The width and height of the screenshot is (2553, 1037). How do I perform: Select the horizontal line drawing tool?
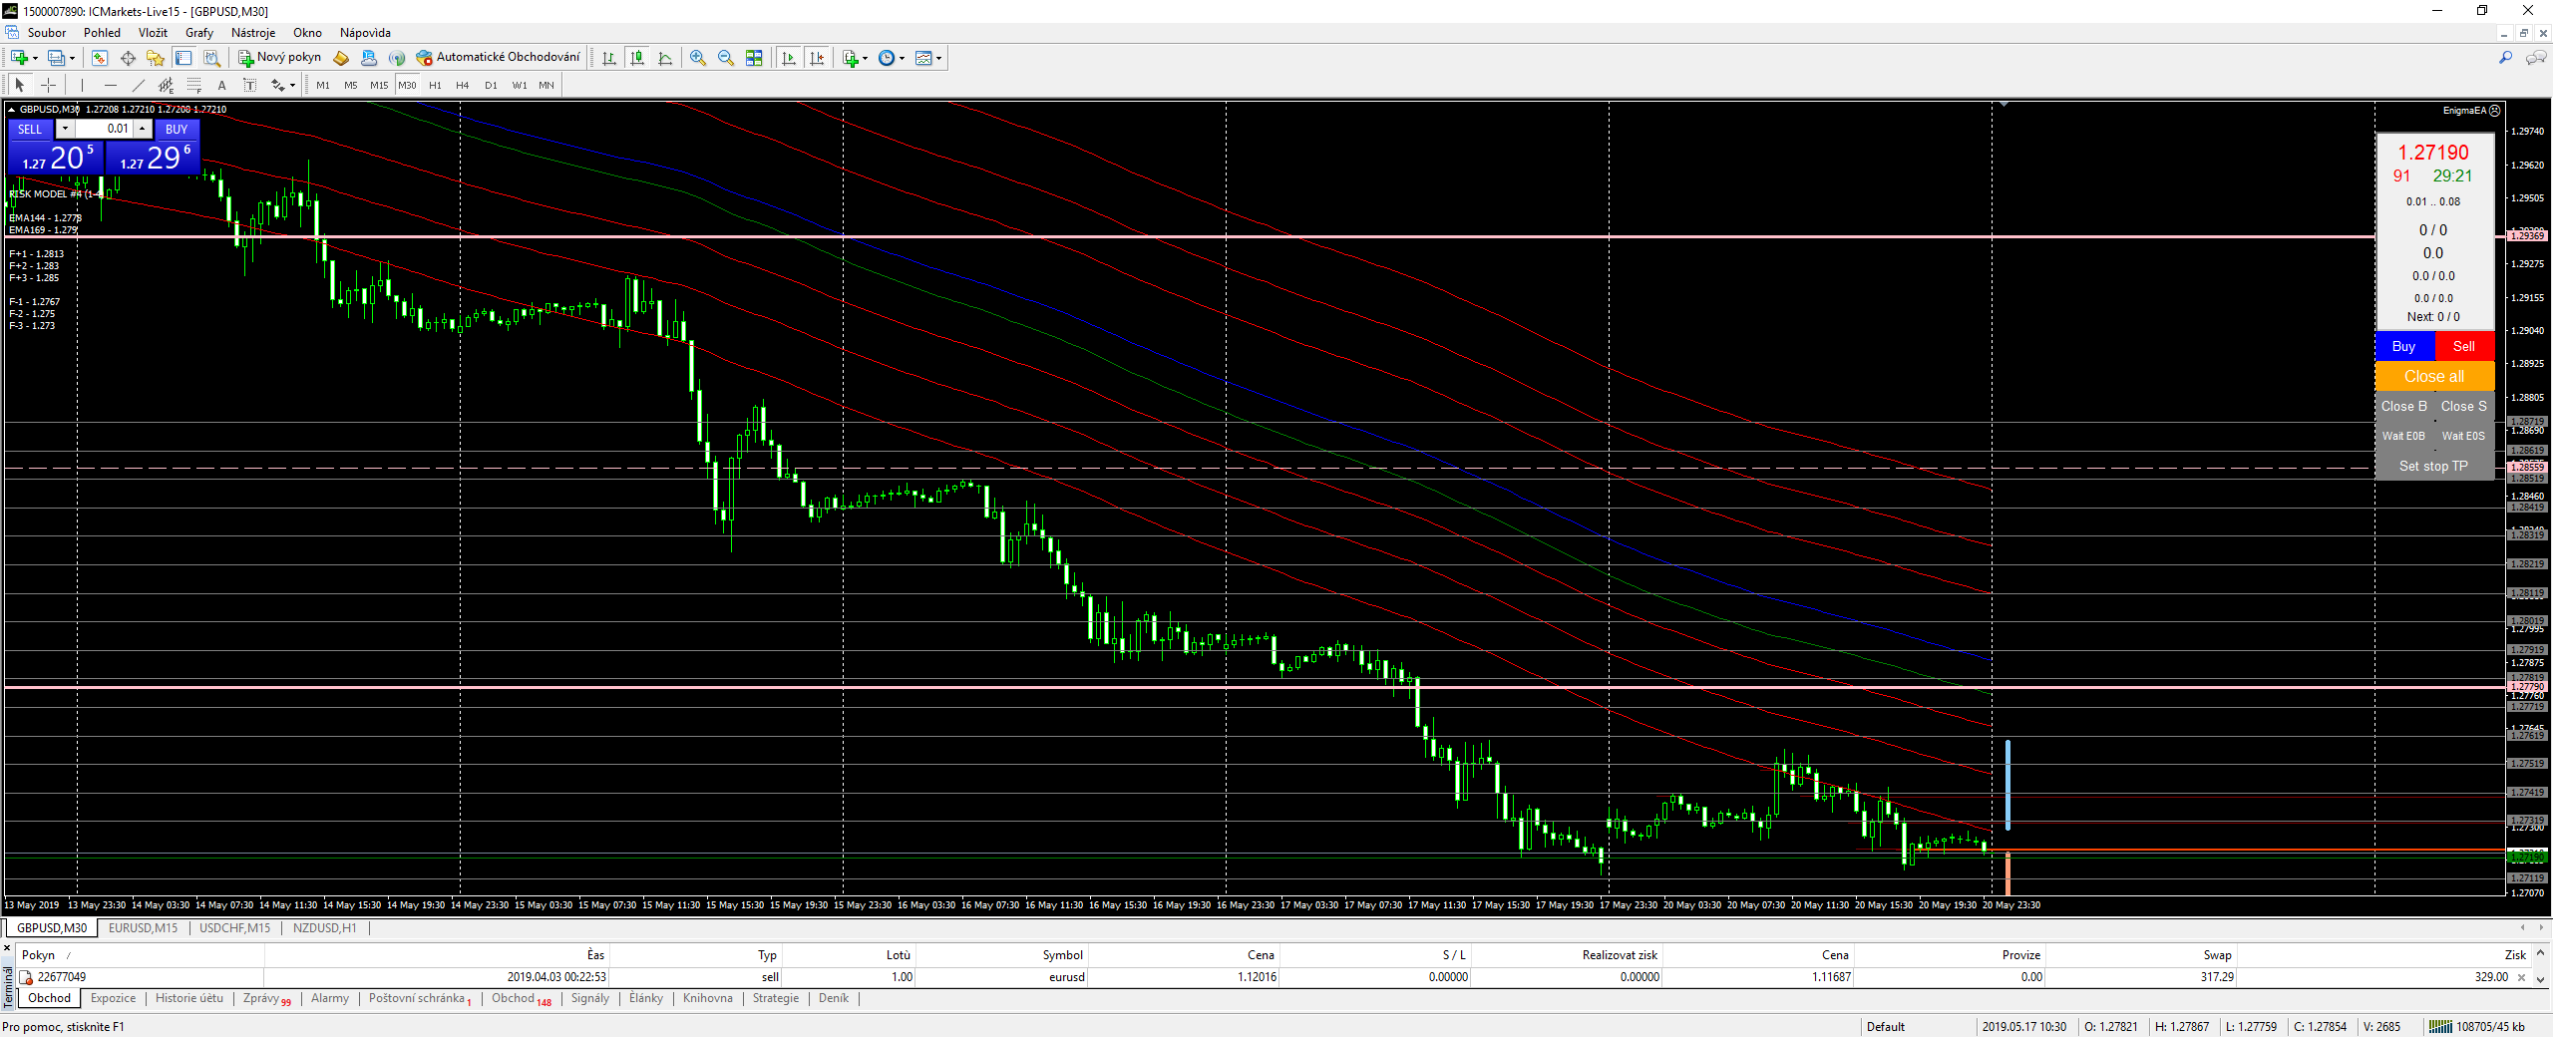(x=111, y=86)
